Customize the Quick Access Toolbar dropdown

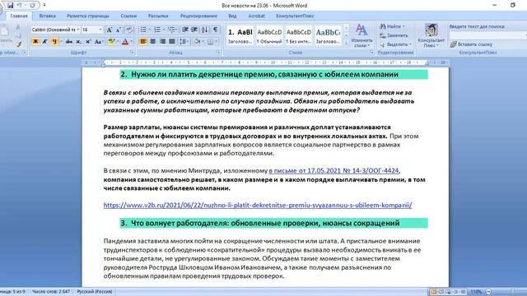(44, 5)
